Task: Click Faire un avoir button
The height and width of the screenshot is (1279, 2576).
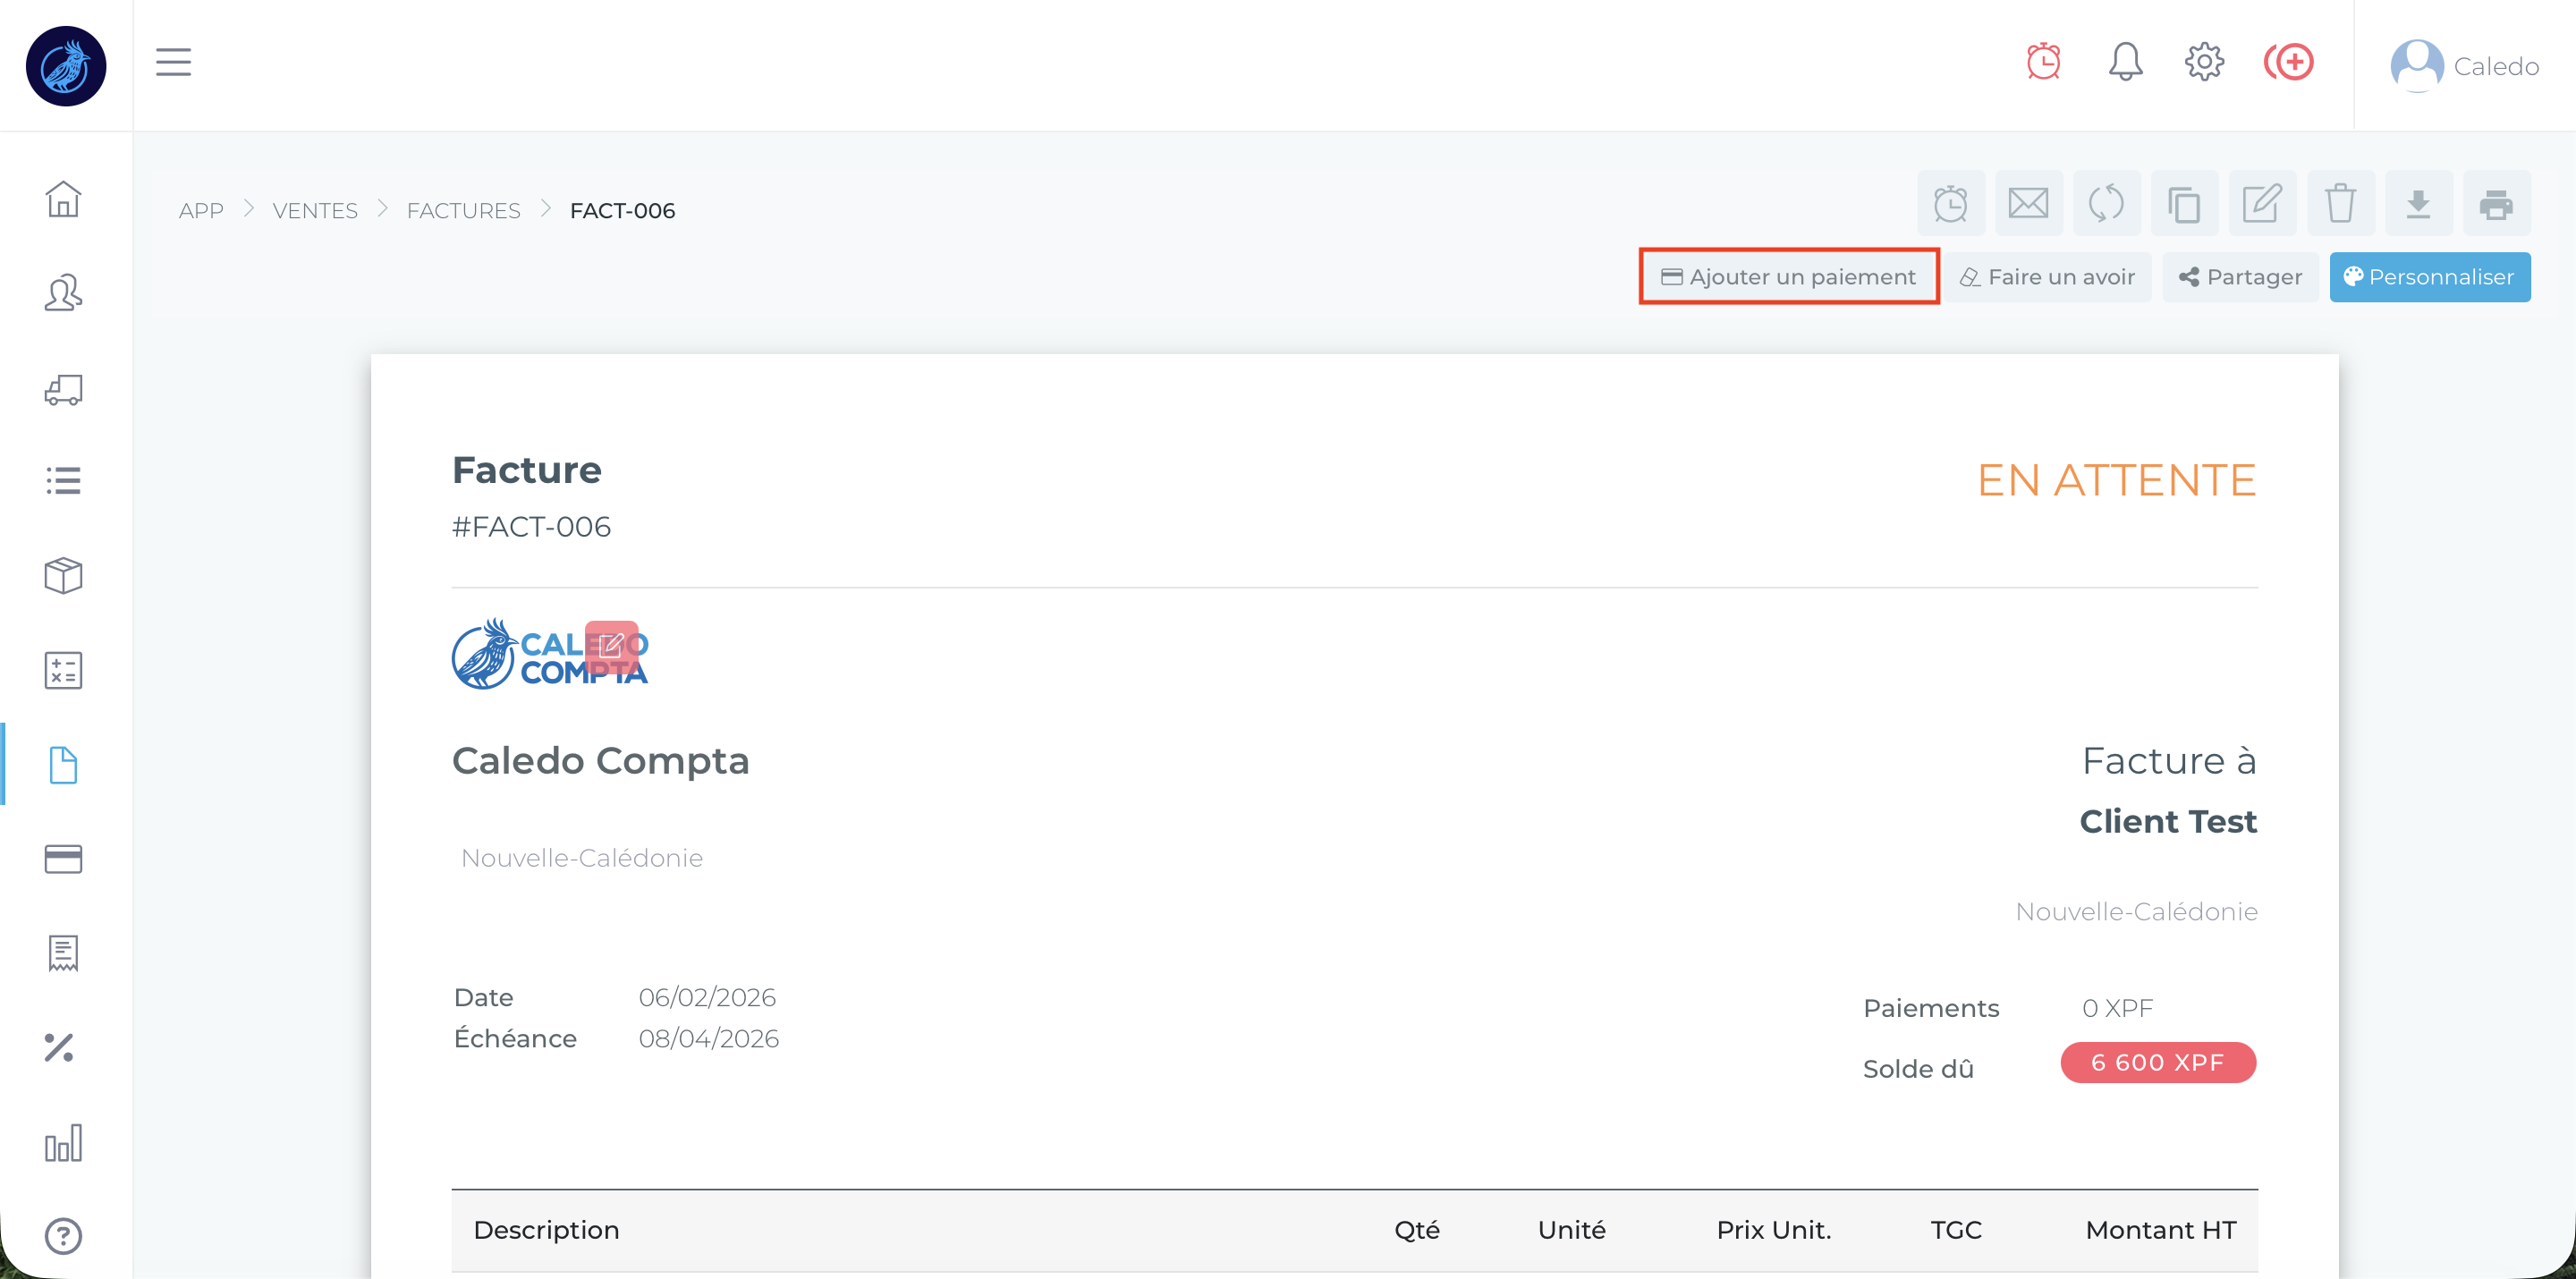Action: 2047,277
